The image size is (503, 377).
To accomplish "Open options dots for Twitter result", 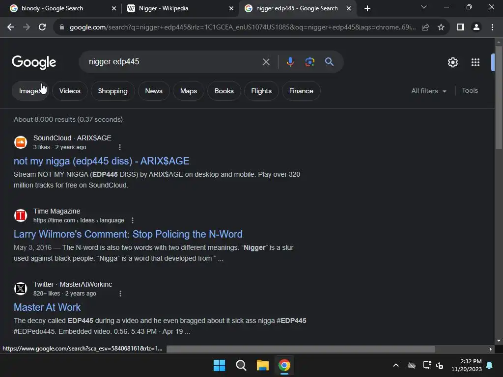I will pos(120,294).
